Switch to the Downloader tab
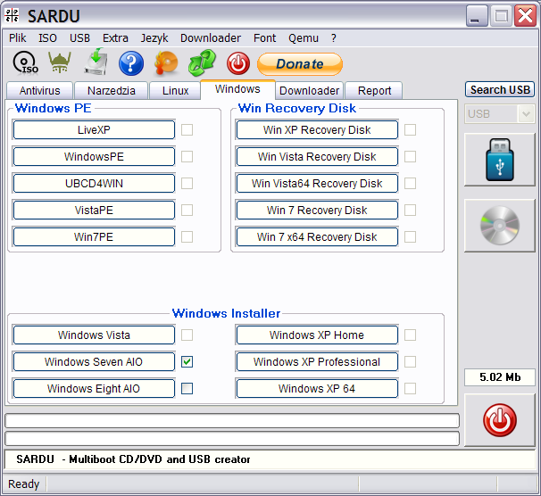Screen dimensions: 541x496 click(309, 91)
